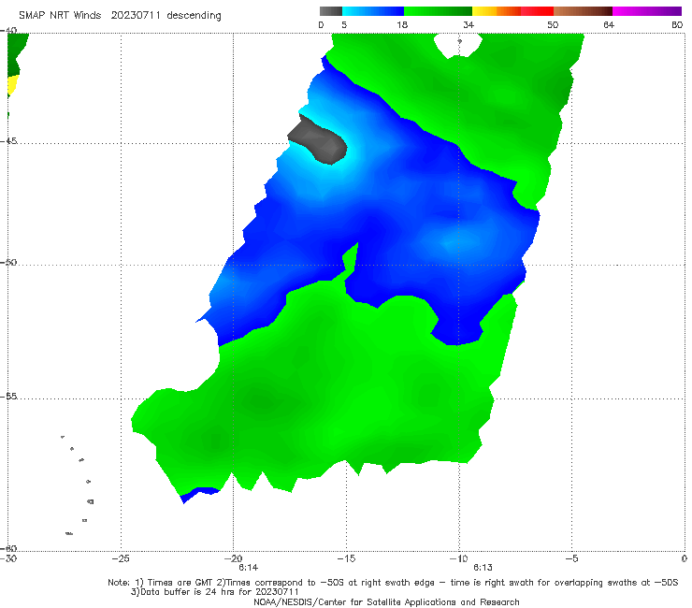Click the brown segment of the color bar
The width and height of the screenshot is (692, 608).
tap(583, 11)
